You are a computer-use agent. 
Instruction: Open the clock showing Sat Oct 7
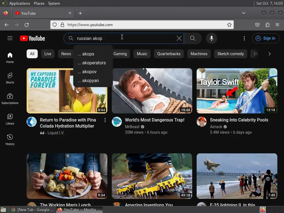tap(269, 3)
